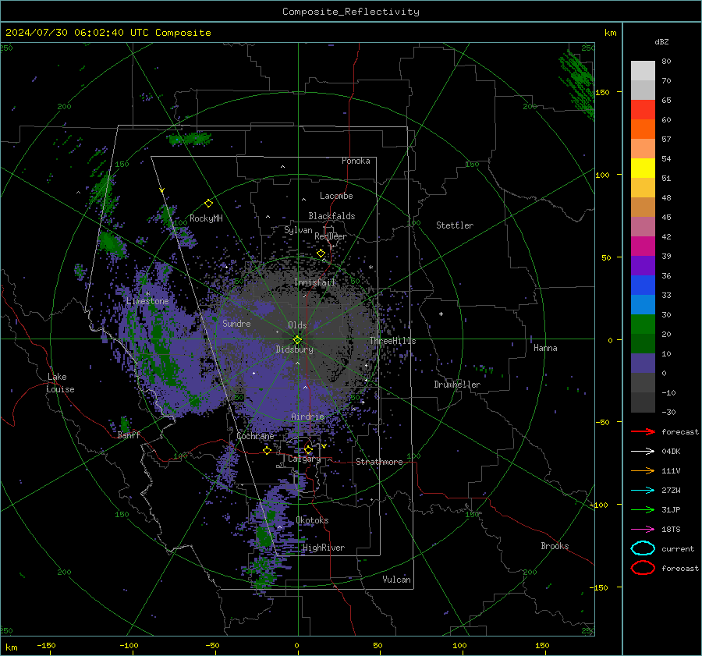Screen dimensions: 702x656
Task: Click the 04DK legend label
Action: [671, 452]
